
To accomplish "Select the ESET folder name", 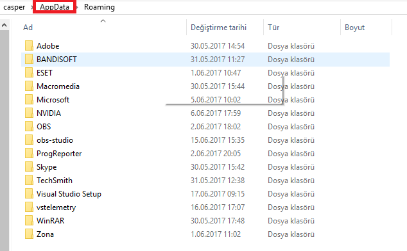I will (44, 73).
